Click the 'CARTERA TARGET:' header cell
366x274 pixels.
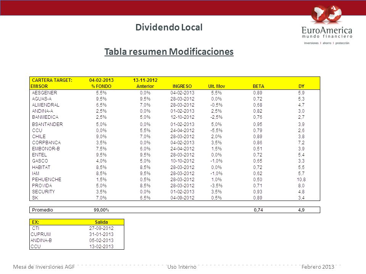52,80
